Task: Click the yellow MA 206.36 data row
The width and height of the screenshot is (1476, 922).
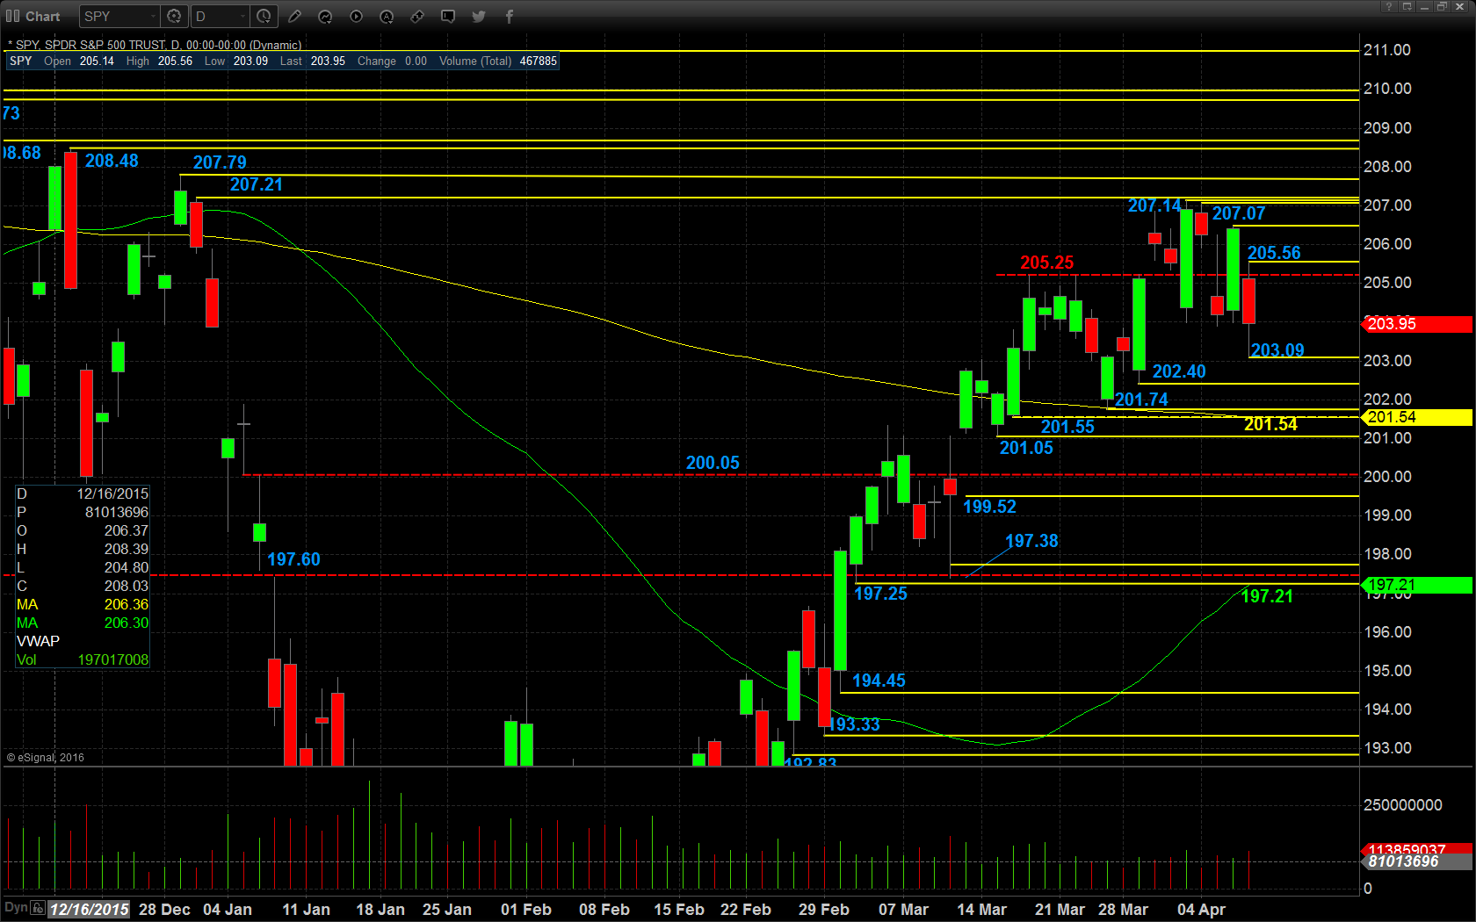Action: (83, 604)
